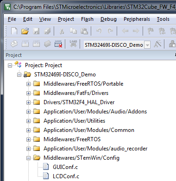Screen dimensions: 176x181
Task: Select the STM32469I-DISCO_Demo tree label
Action: point(65,75)
